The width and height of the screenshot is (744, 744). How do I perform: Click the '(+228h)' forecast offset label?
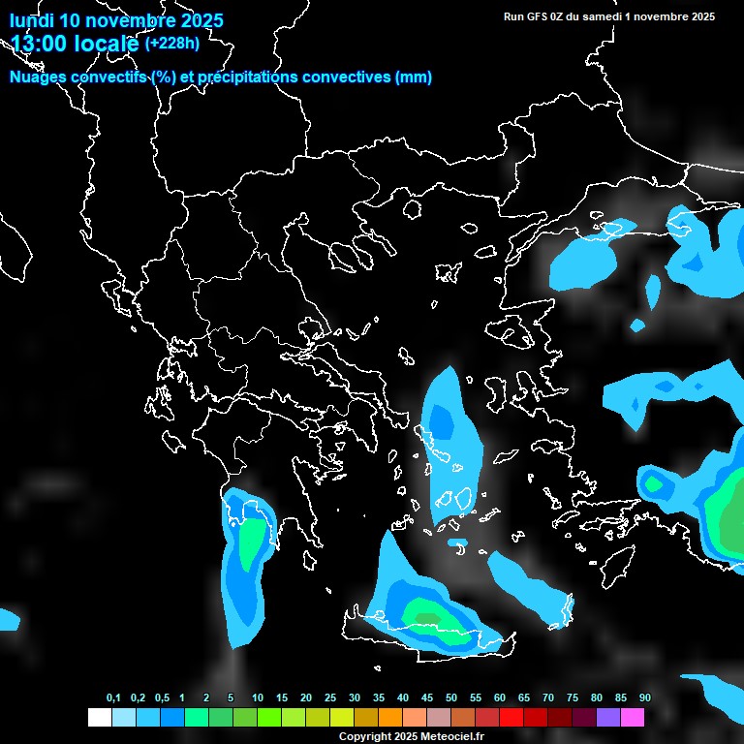[171, 44]
